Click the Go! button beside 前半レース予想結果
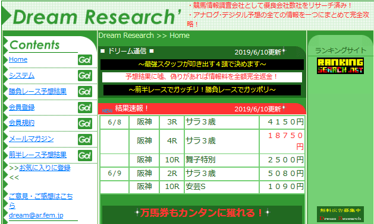 coord(85,155)
